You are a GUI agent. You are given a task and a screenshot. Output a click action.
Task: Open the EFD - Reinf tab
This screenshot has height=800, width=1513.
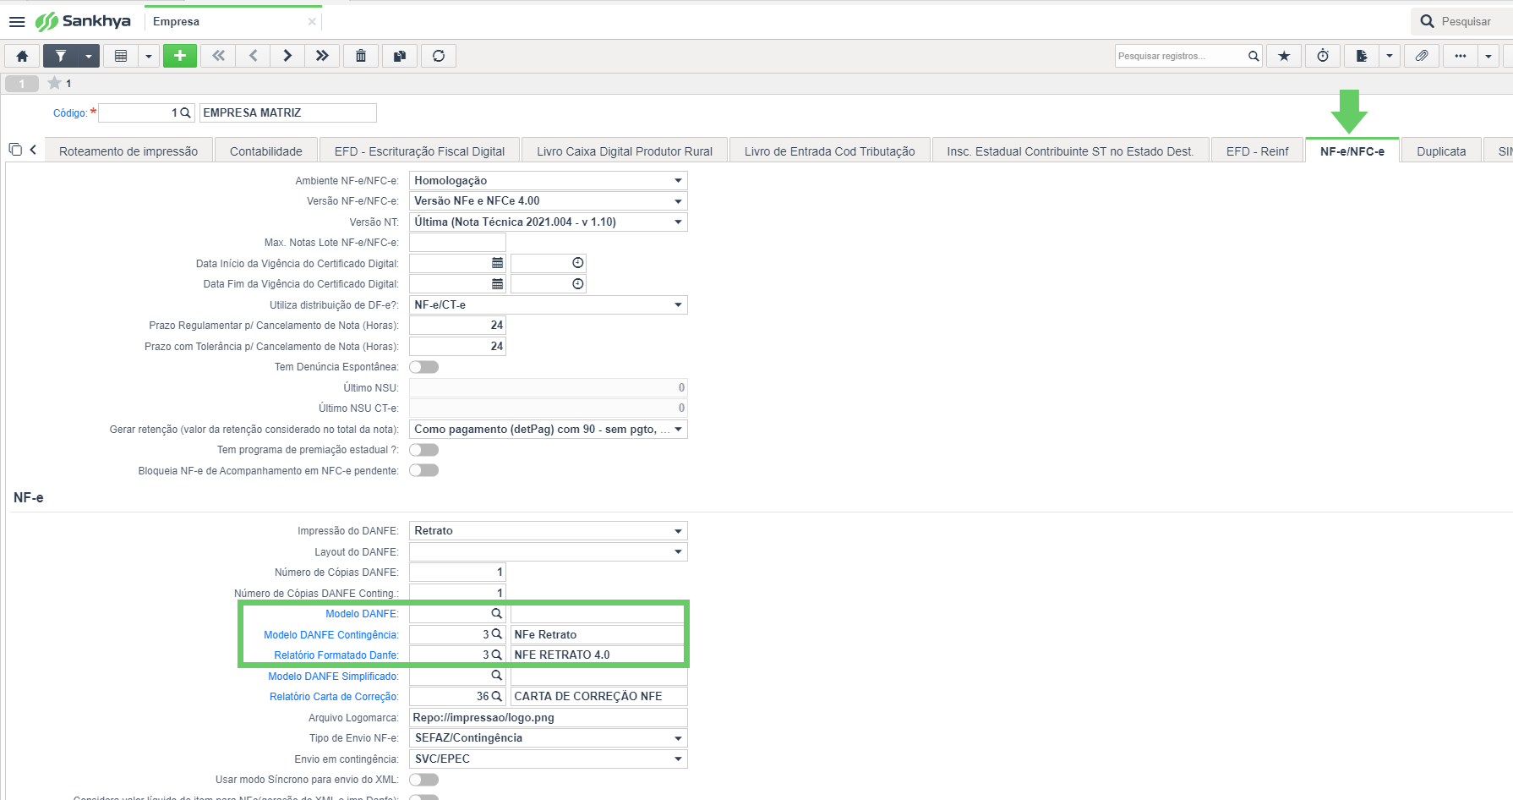point(1258,151)
